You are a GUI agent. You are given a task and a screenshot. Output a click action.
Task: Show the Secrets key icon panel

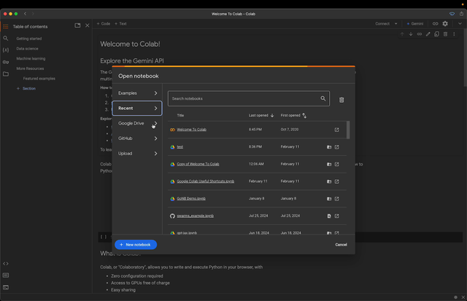[6, 62]
